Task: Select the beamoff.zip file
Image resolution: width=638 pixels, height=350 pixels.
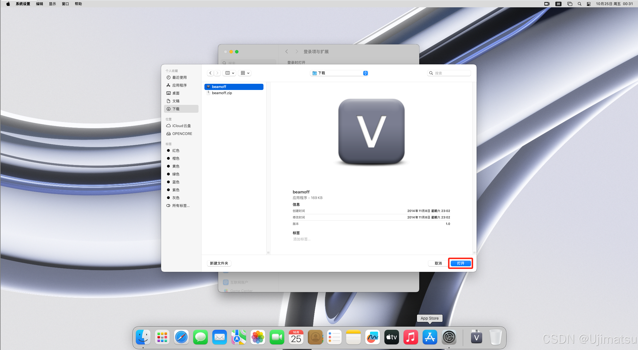Action: click(234, 93)
